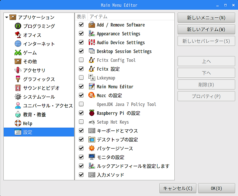Screen dimensions: 238x196
Task: Select the ゲーム space invader icon
Action: [18, 52]
